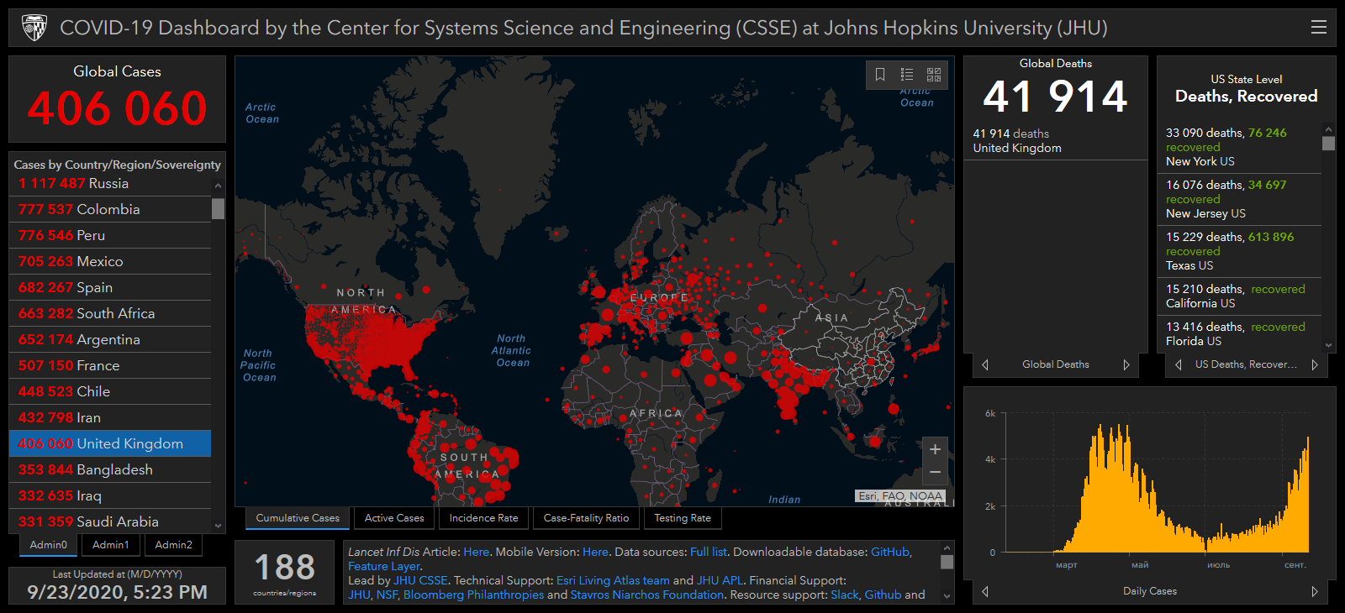Select Colombia in the country list
1345x613 pixels.
click(x=110, y=209)
